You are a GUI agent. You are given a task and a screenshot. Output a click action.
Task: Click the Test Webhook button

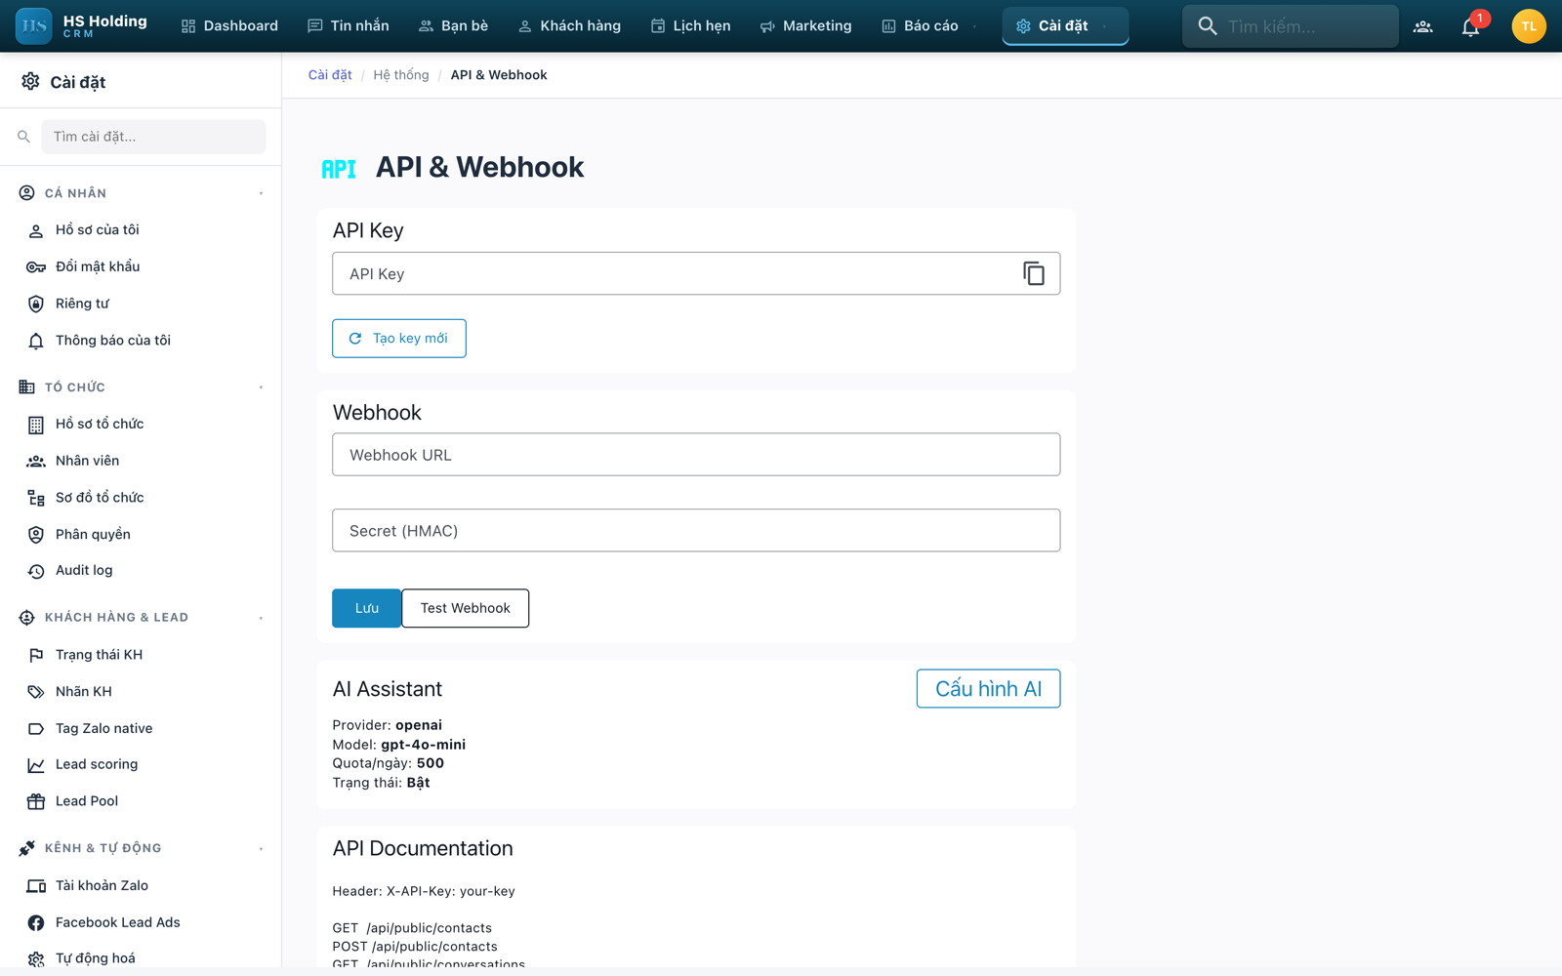pyautogui.click(x=466, y=608)
